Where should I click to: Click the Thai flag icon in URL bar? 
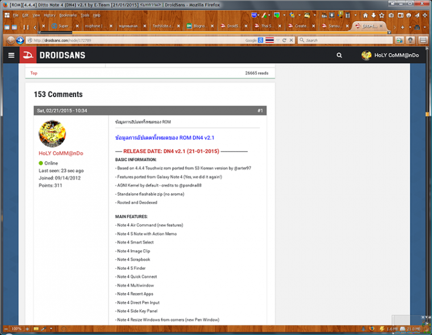click(x=269, y=40)
